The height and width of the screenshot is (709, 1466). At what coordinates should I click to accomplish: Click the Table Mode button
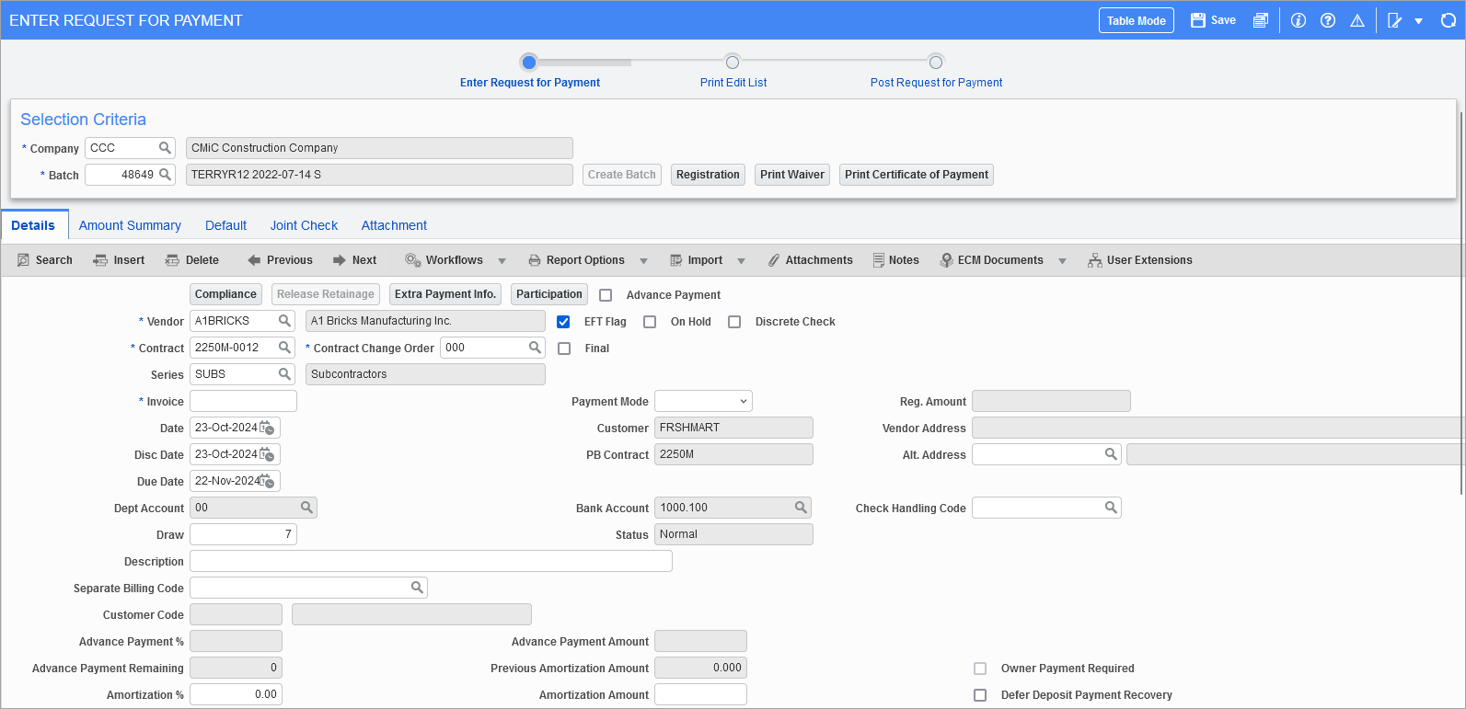pos(1136,20)
